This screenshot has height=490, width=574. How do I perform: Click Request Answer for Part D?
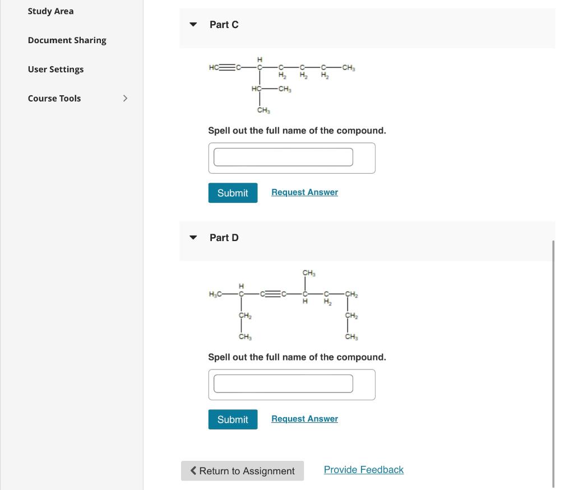pos(304,418)
